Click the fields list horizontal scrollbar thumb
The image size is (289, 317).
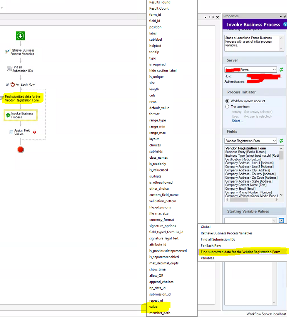click(x=239, y=199)
